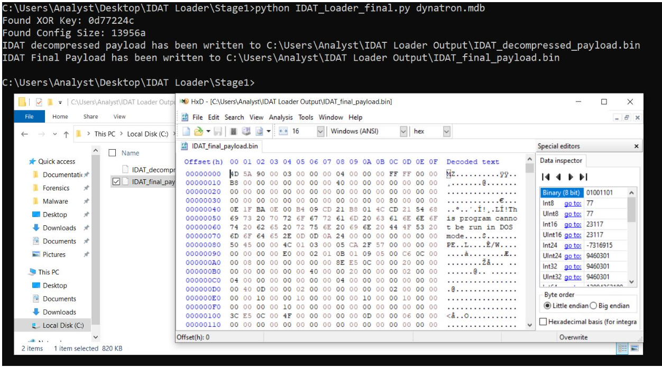Jump to last byte in Data inspector
Screen dimensions: 662x367
pos(583,177)
